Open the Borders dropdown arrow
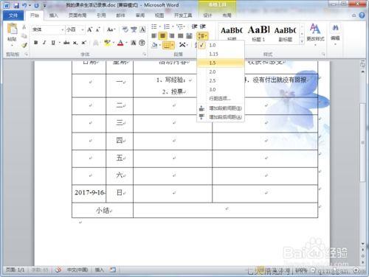This screenshot has height=277, width=369. pos(173,45)
